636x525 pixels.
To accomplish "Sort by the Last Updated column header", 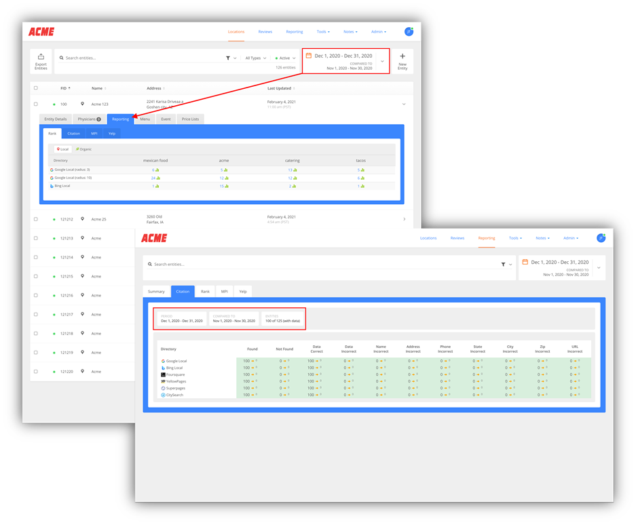I will coord(281,88).
